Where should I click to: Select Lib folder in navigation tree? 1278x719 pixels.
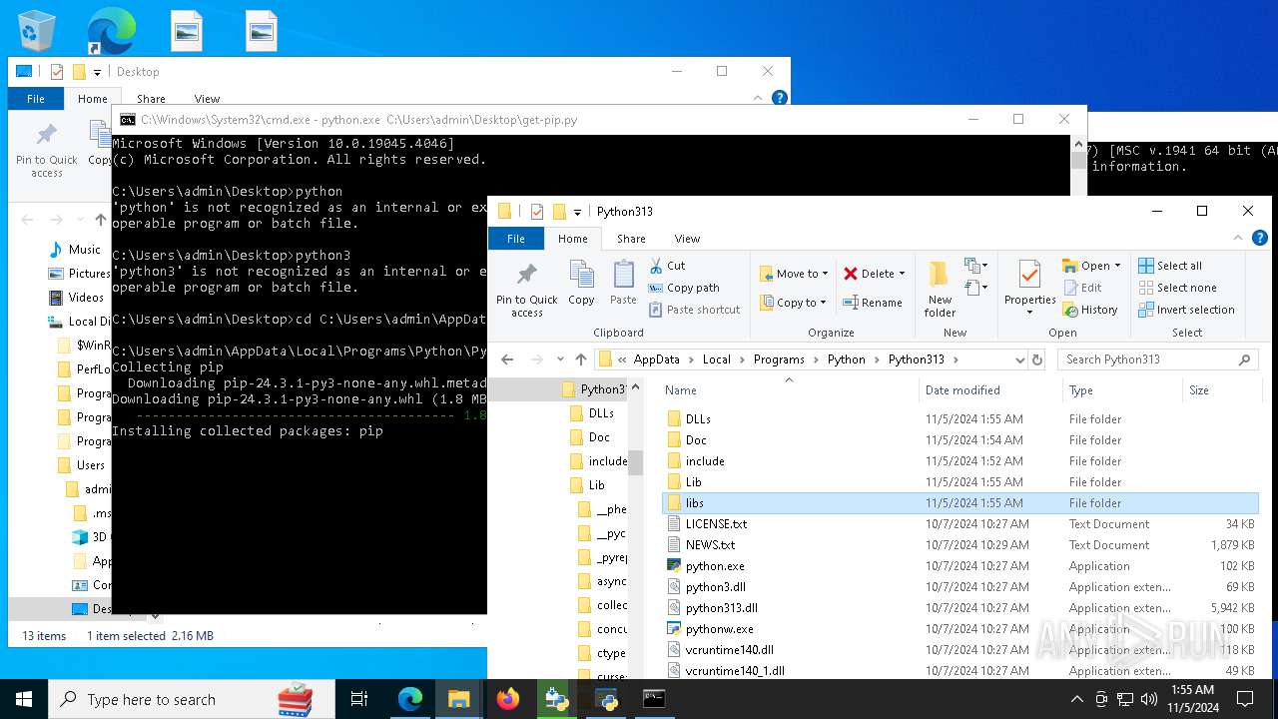click(x=595, y=485)
